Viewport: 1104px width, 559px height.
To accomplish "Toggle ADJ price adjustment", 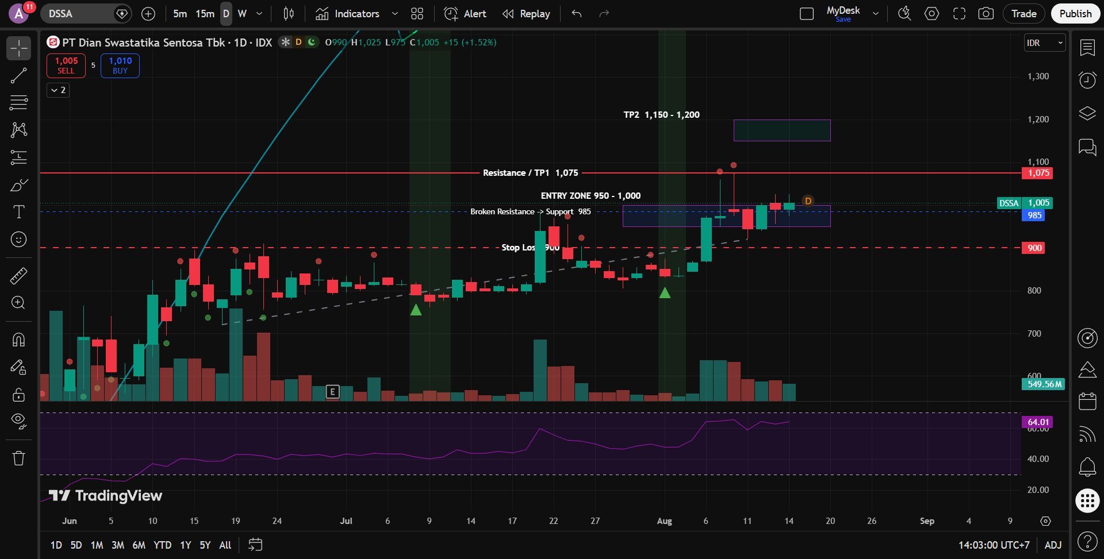I will point(1053,545).
